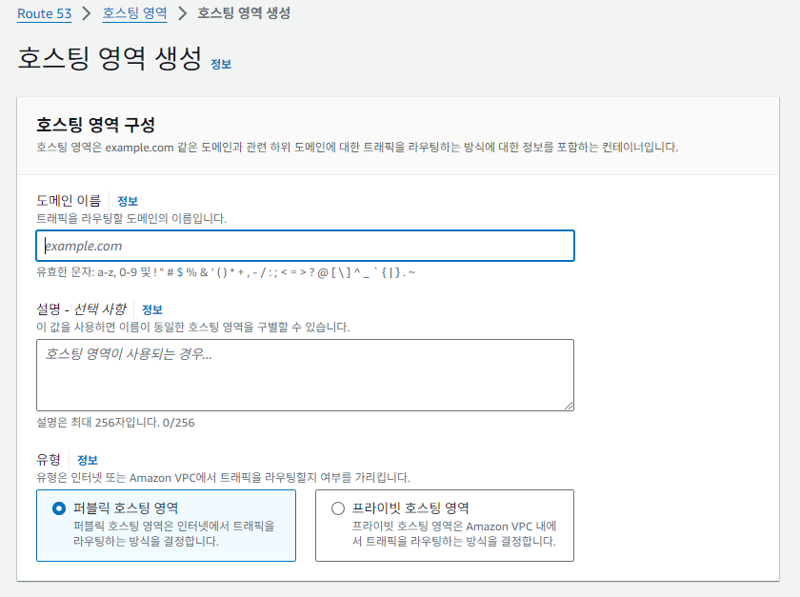800x597 pixels.
Task: Click the example.com domain name field
Action: point(305,246)
